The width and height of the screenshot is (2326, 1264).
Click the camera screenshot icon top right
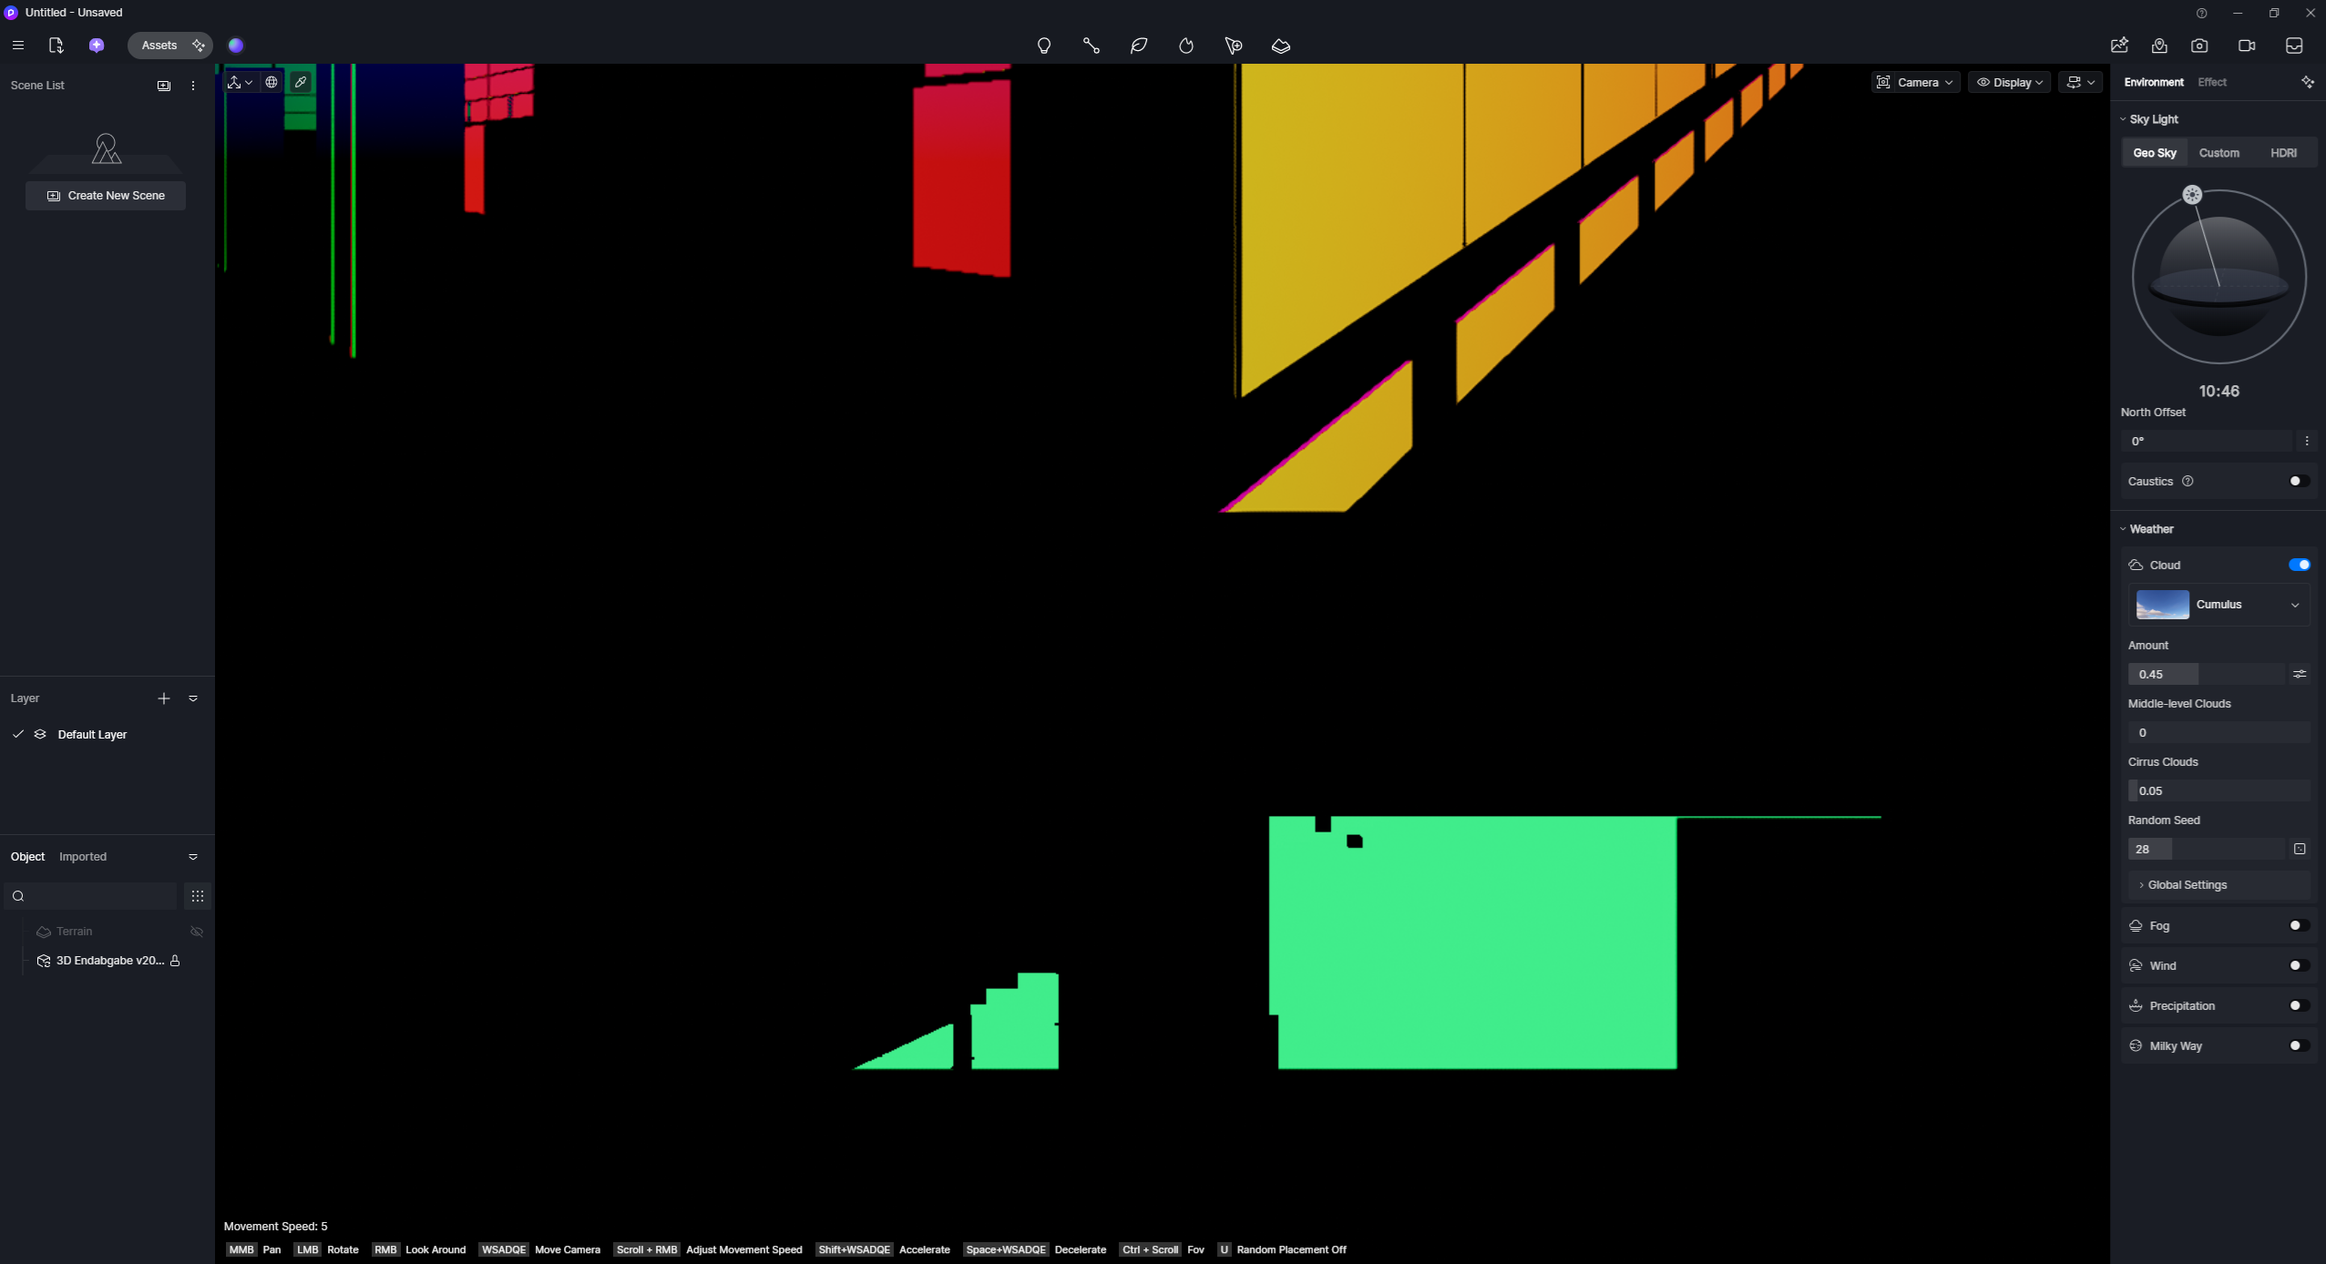(2199, 46)
